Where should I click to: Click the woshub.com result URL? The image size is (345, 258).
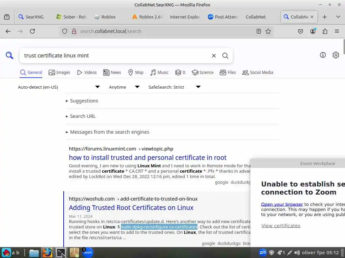click(133, 199)
